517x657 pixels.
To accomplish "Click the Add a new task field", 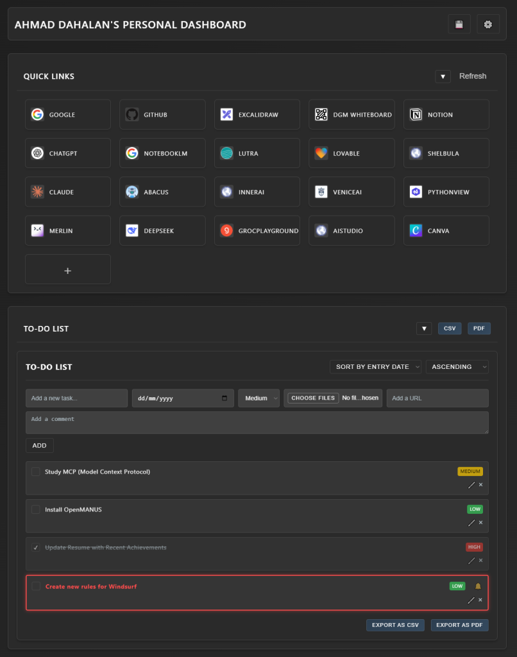I will pyautogui.click(x=76, y=398).
